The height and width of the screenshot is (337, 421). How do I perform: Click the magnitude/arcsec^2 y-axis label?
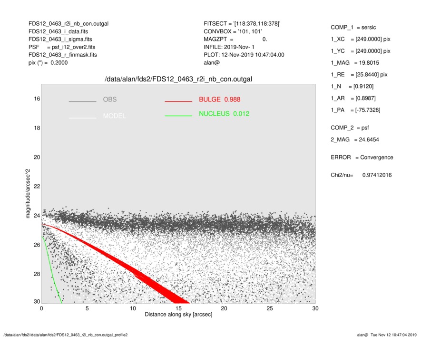[28, 194]
